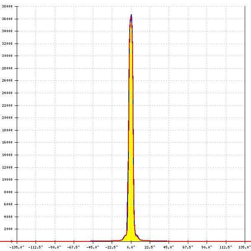
Task: Select the 10000 y-axis value
Action: (7, 179)
